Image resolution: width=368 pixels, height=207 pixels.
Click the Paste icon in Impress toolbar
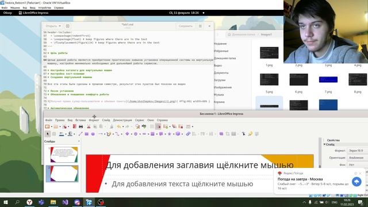(101, 126)
